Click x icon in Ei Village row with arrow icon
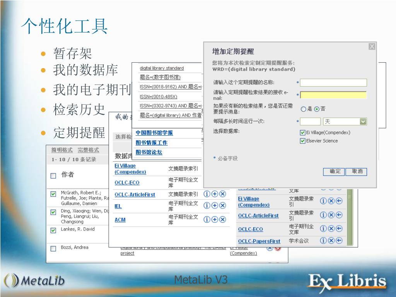 (x=331, y=201)
